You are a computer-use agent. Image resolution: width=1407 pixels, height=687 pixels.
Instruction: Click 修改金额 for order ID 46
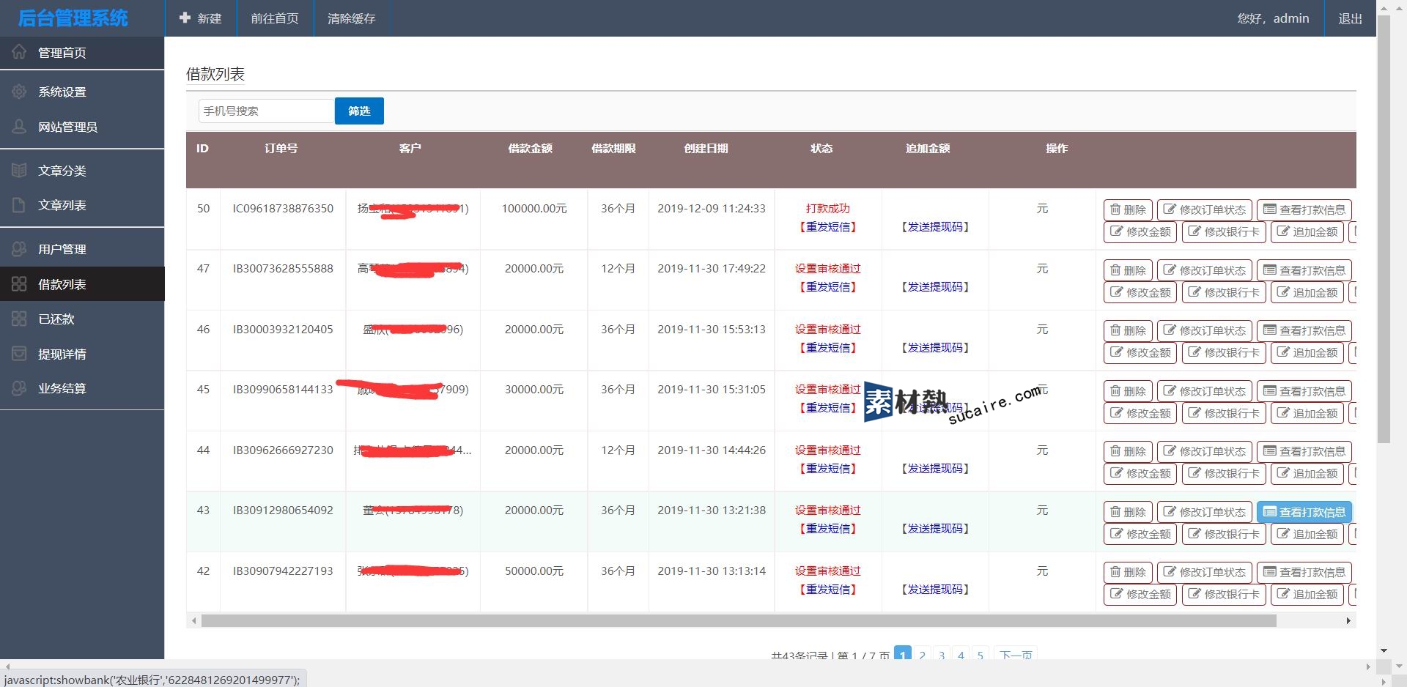(x=1140, y=352)
